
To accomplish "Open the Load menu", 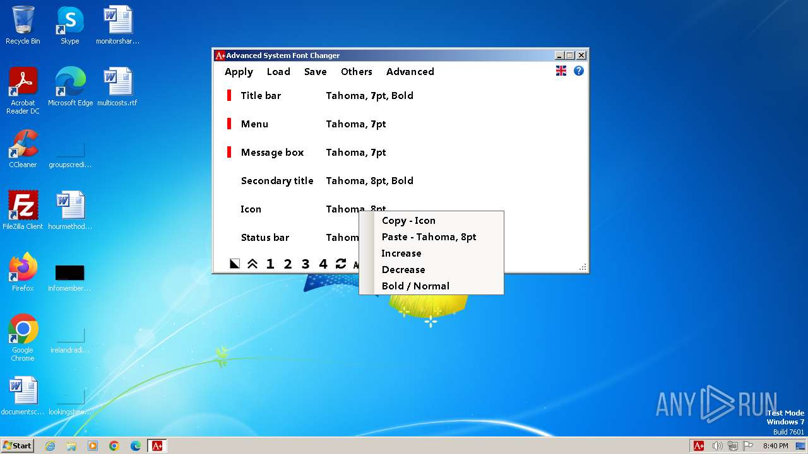I will click(278, 72).
